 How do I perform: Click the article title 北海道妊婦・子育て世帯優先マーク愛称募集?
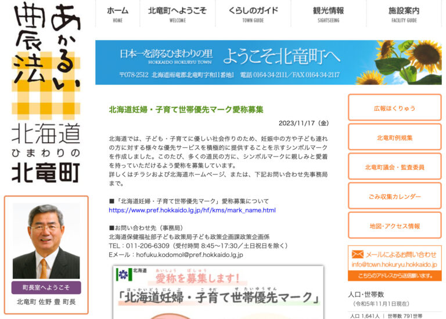tap(186, 109)
